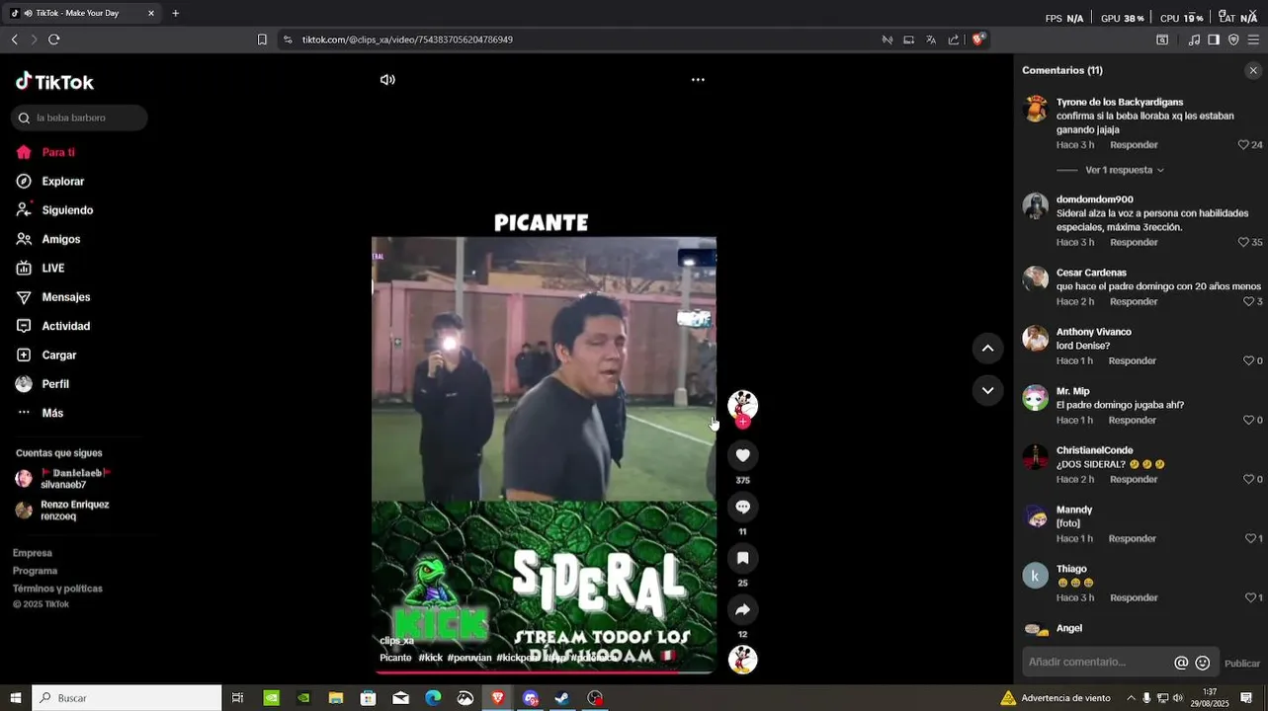
Task: Open the emoji picker in comment box
Action: coord(1203,663)
